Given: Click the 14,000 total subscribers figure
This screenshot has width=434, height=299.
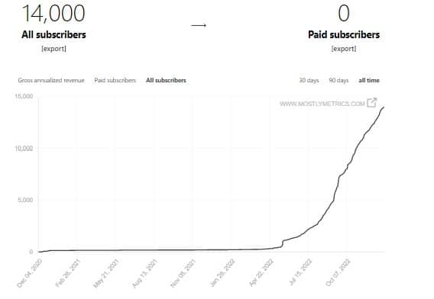Looking at the screenshot, I should tap(53, 13).
